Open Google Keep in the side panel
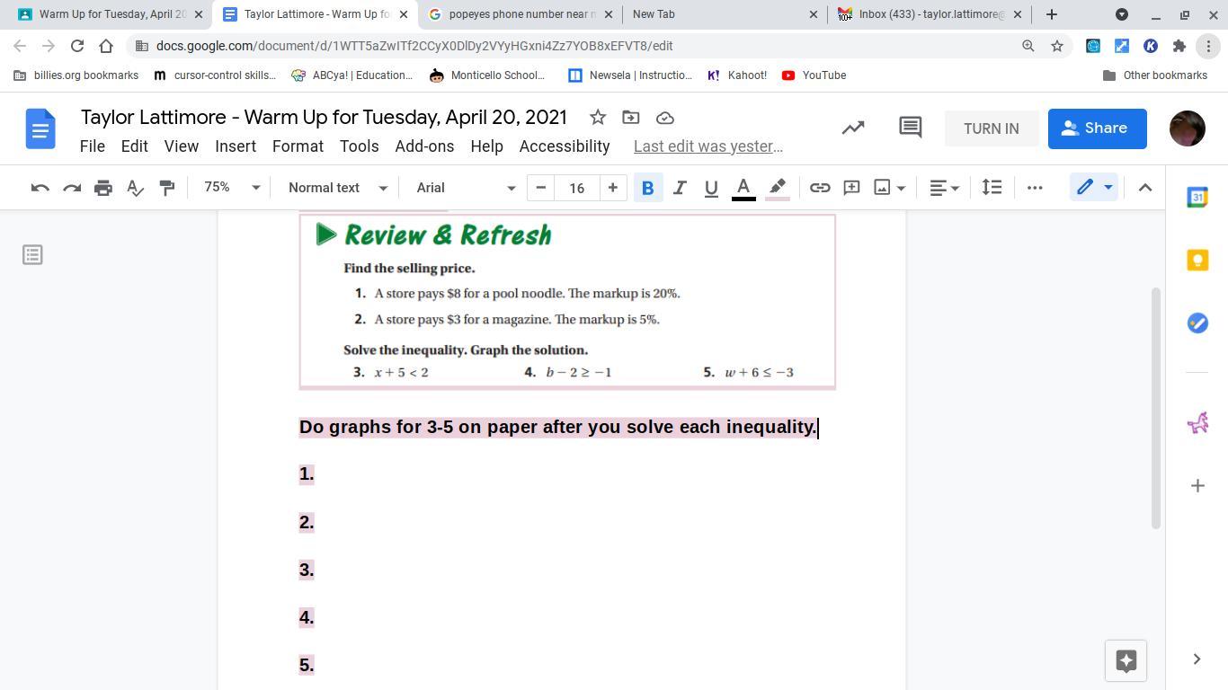1228x690 pixels. (1197, 261)
